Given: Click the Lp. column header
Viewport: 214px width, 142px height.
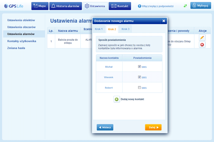Looking at the screenshot, I should coord(51,31).
